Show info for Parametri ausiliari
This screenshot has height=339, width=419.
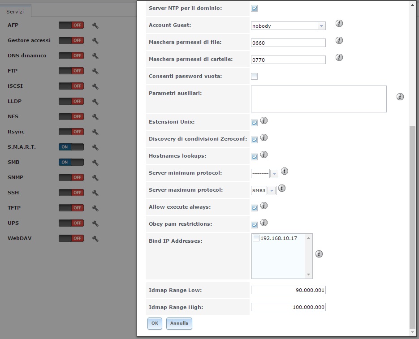[x=400, y=97]
